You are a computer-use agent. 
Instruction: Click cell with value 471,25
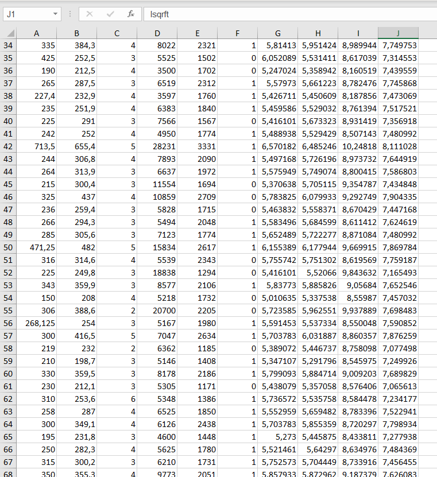click(x=37, y=247)
